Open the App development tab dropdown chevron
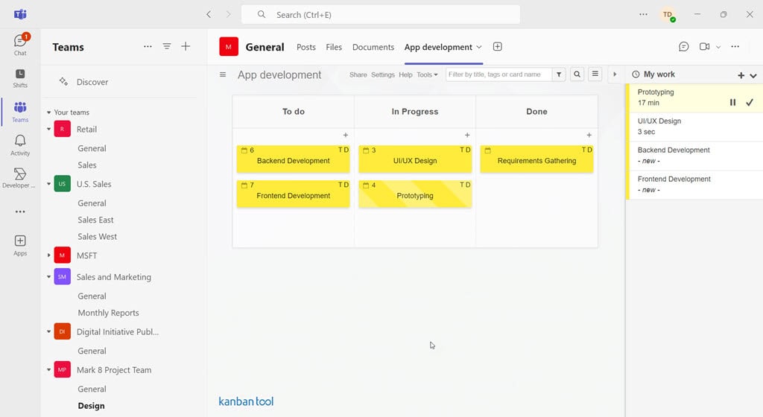The height and width of the screenshot is (417, 763). click(479, 47)
